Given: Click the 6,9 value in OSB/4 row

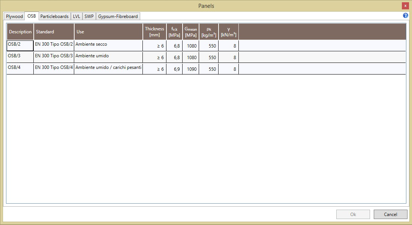Looking at the screenshot, I should [x=174, y=69].
